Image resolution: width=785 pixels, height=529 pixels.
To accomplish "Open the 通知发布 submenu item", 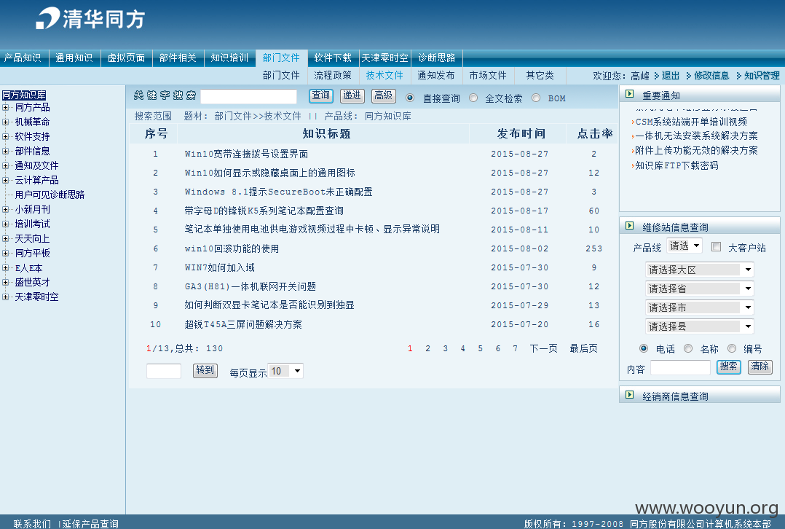I will point(436,75).
